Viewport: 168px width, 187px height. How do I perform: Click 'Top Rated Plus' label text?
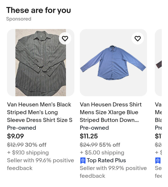[106, 160]
